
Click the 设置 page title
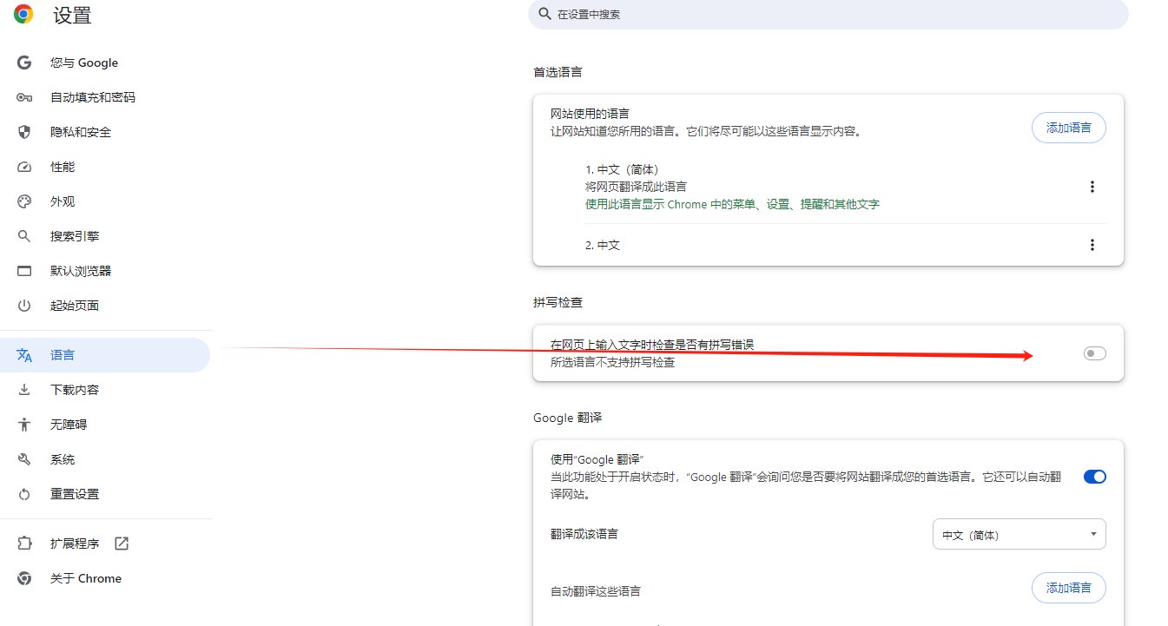[72, 15]
